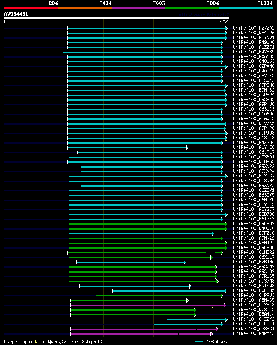This screenshot has width=277, height=345.
Task: Click the purple ~60% identity color band
Action: pos(138,8)
